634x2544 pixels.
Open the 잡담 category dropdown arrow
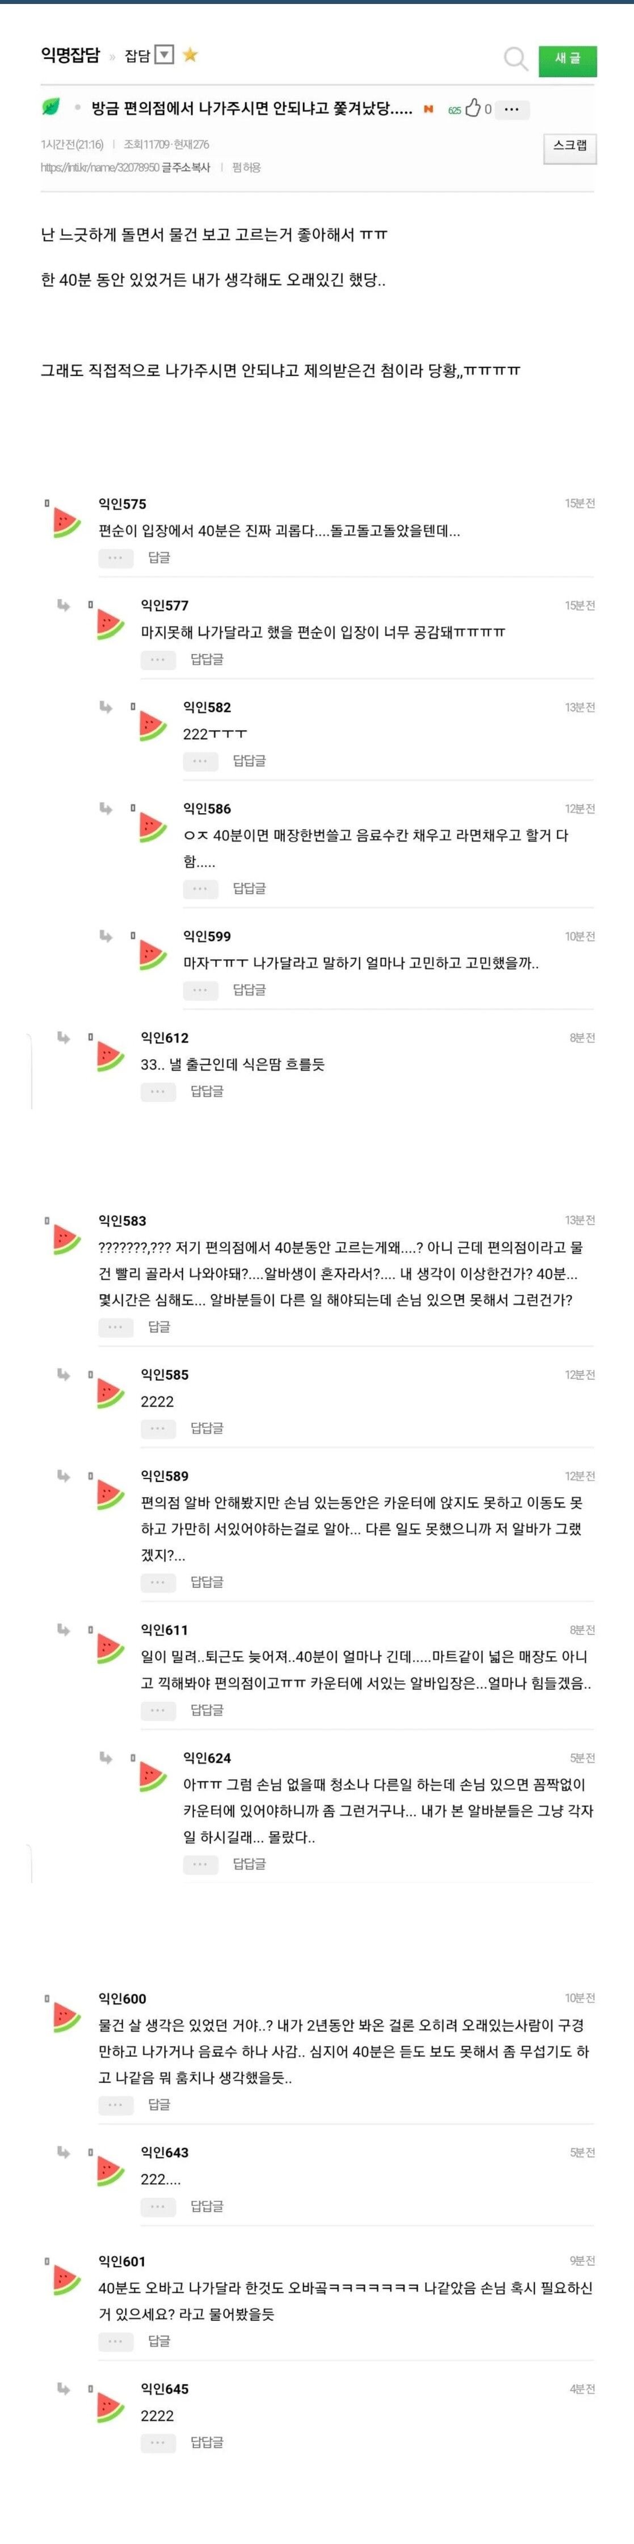tap(165, 55)
